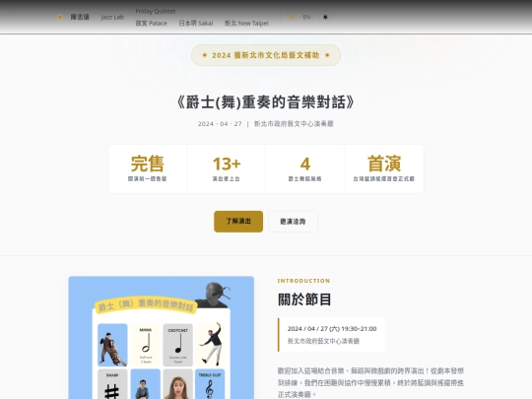Open the Jazz Lab menu item

click(112, 17)
